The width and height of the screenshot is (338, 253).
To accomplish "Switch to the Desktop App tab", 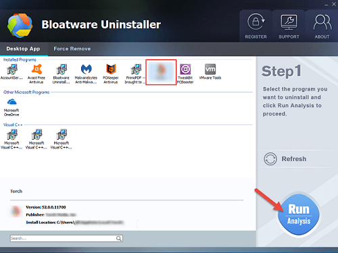I will [23, 49].
